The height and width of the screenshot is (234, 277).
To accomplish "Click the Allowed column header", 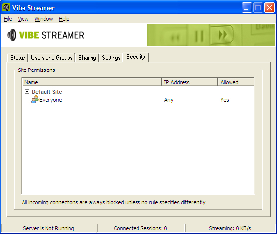I will [x=236, y=82].
